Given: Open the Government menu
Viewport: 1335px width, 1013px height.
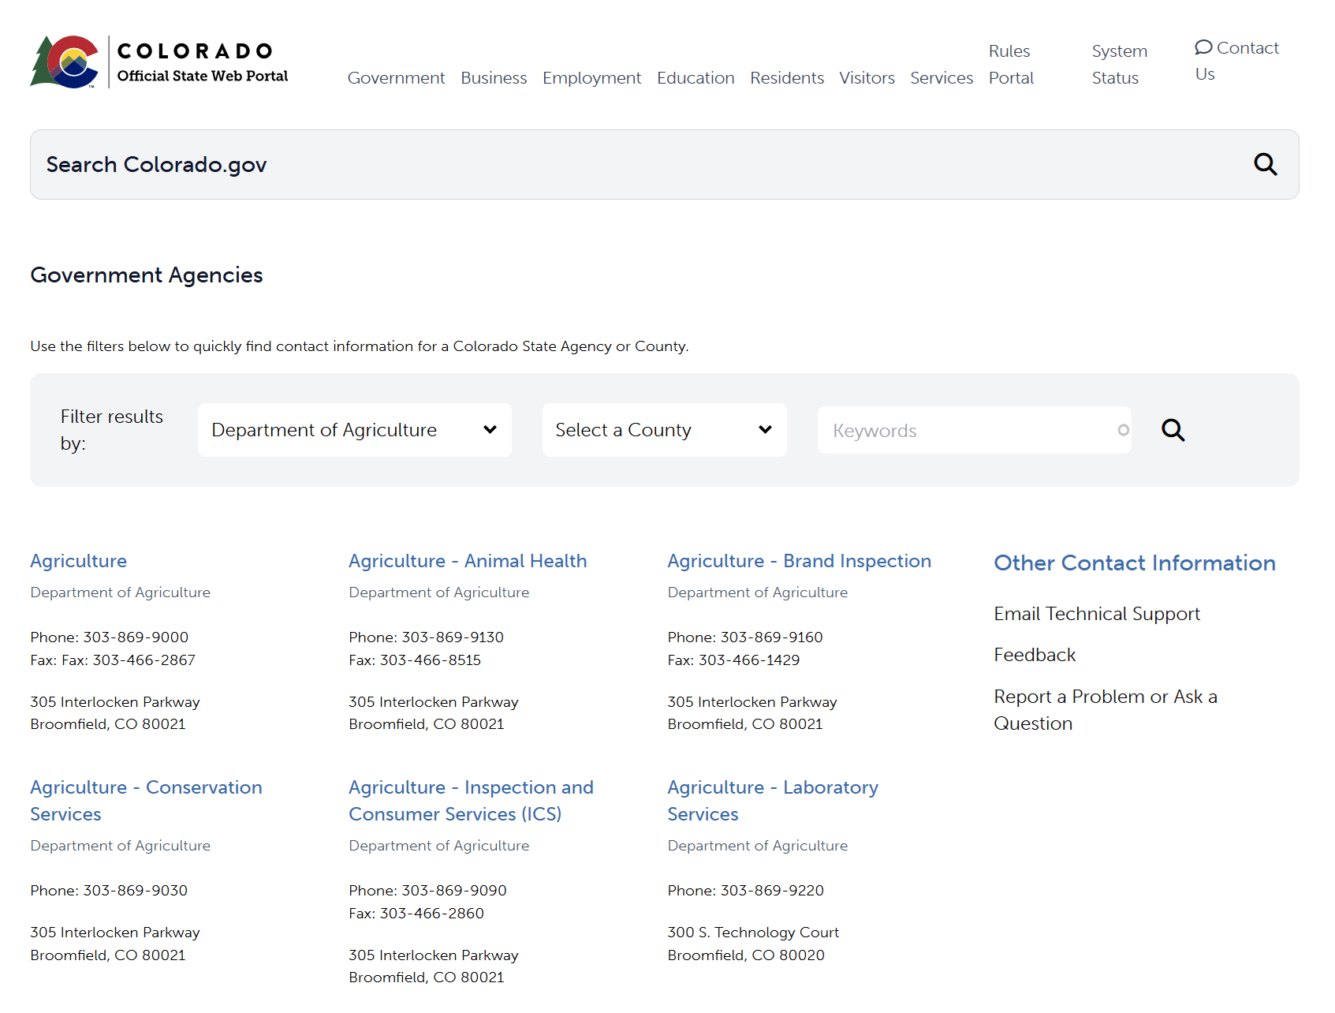Looking at the screenshot, I should [x=396, y=78].
